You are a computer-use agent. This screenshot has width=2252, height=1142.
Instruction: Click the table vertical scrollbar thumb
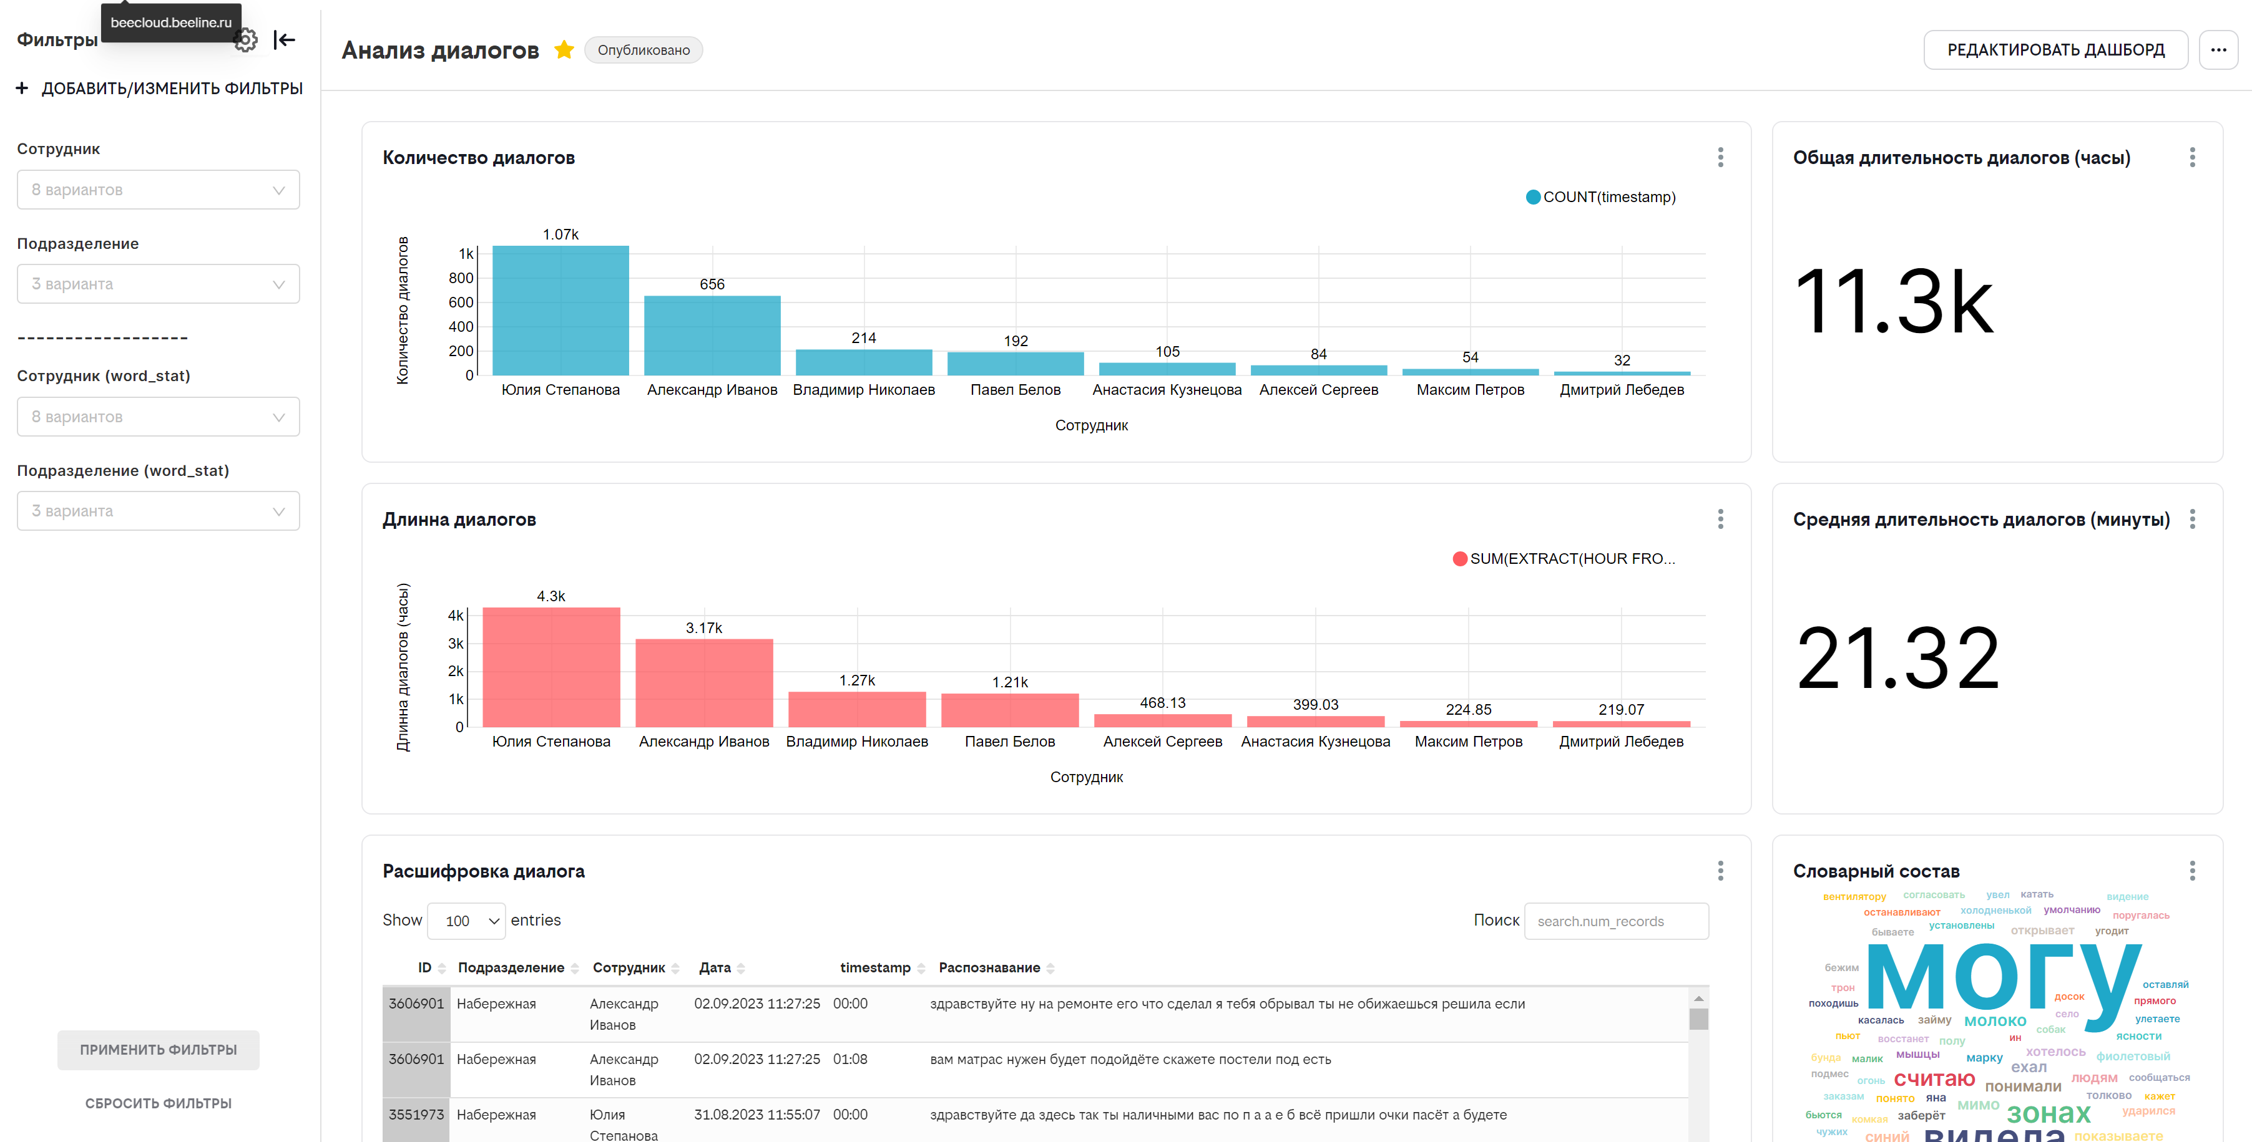pyautogui.click(x=1698, y=1019)
